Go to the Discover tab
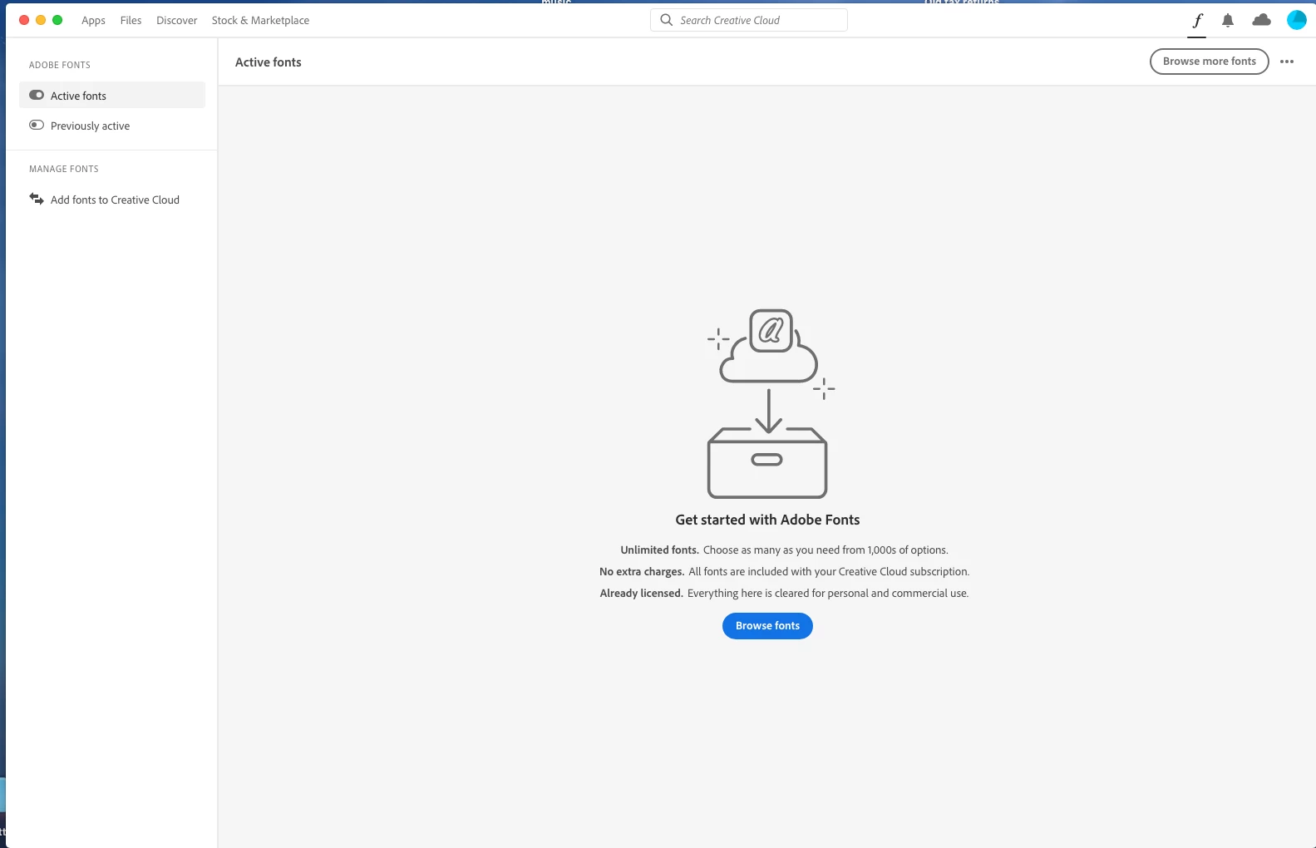 tap(177, 20)
